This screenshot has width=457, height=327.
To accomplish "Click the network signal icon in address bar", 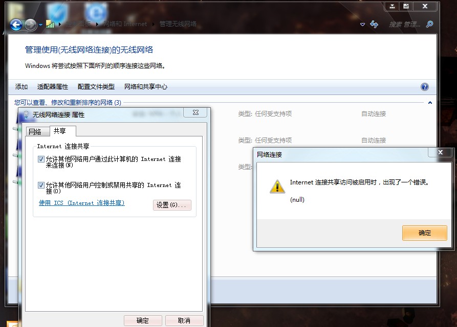I will click(50, 24).
